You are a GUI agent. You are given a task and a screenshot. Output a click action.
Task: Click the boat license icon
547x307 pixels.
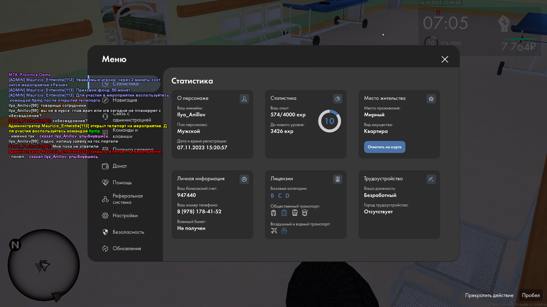tap(284, 231)
